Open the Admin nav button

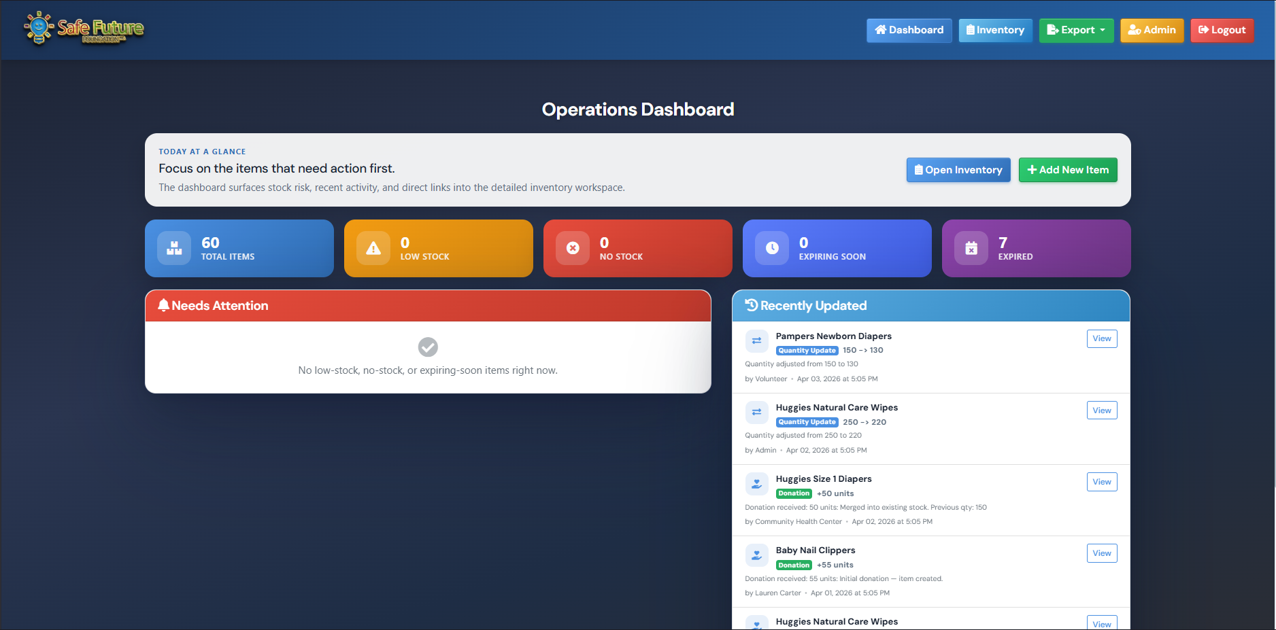coord(1152,30)
